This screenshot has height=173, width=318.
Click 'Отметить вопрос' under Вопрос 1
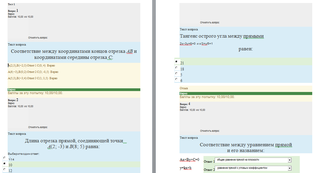click(38, 38)
